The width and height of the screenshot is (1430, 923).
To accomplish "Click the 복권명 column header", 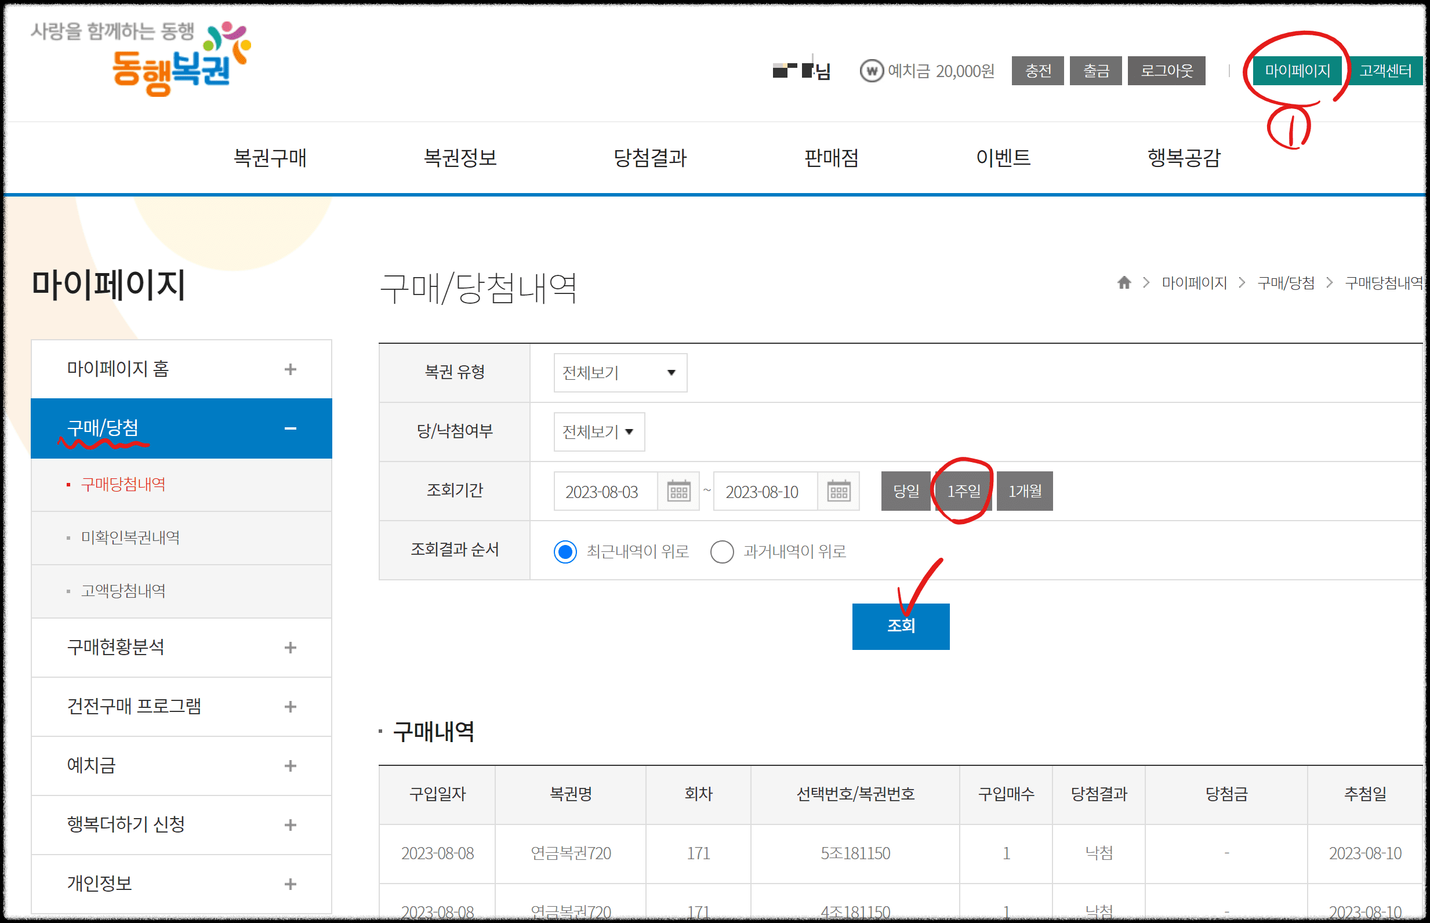I will point(571,794).
